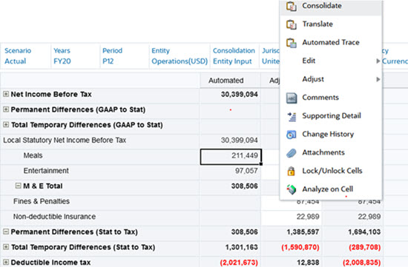Screen dimensions: 408x267
Task: Select Attachments menu entry
Action: (331, 153)
